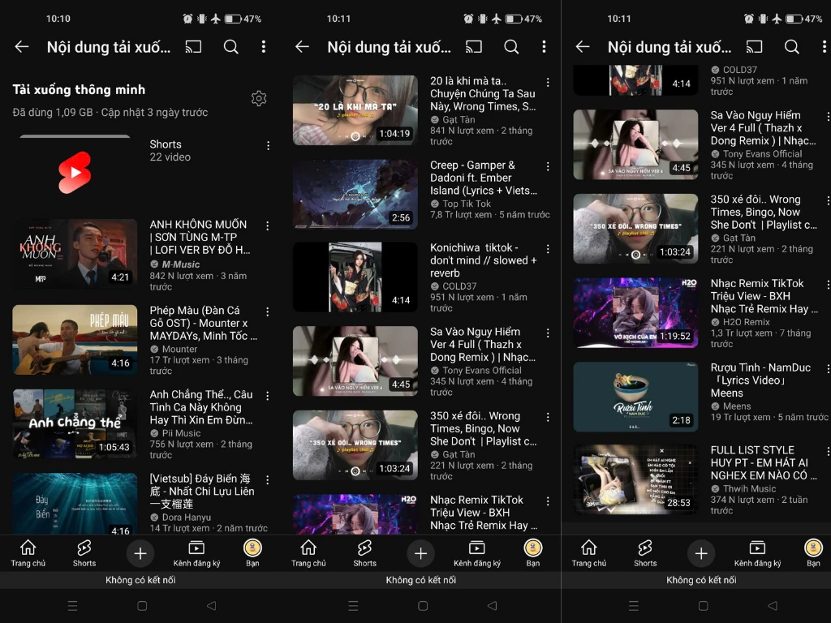Viewport: 831px width, 623px height.
Task: Select the Shorts icon in bottom navigation
Action: pyautogui.click(x=84, y=553)
